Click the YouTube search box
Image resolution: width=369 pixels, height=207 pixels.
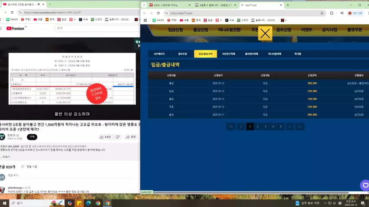(x=97, y=28)
